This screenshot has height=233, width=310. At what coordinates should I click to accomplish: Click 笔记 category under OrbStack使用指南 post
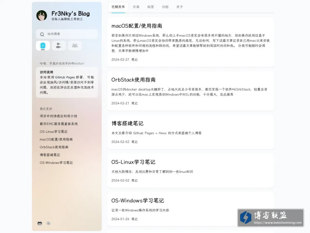(x=134, y=103)
